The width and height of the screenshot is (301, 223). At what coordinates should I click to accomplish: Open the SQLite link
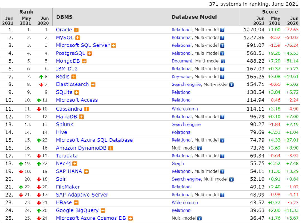click(x=64, y=92)
